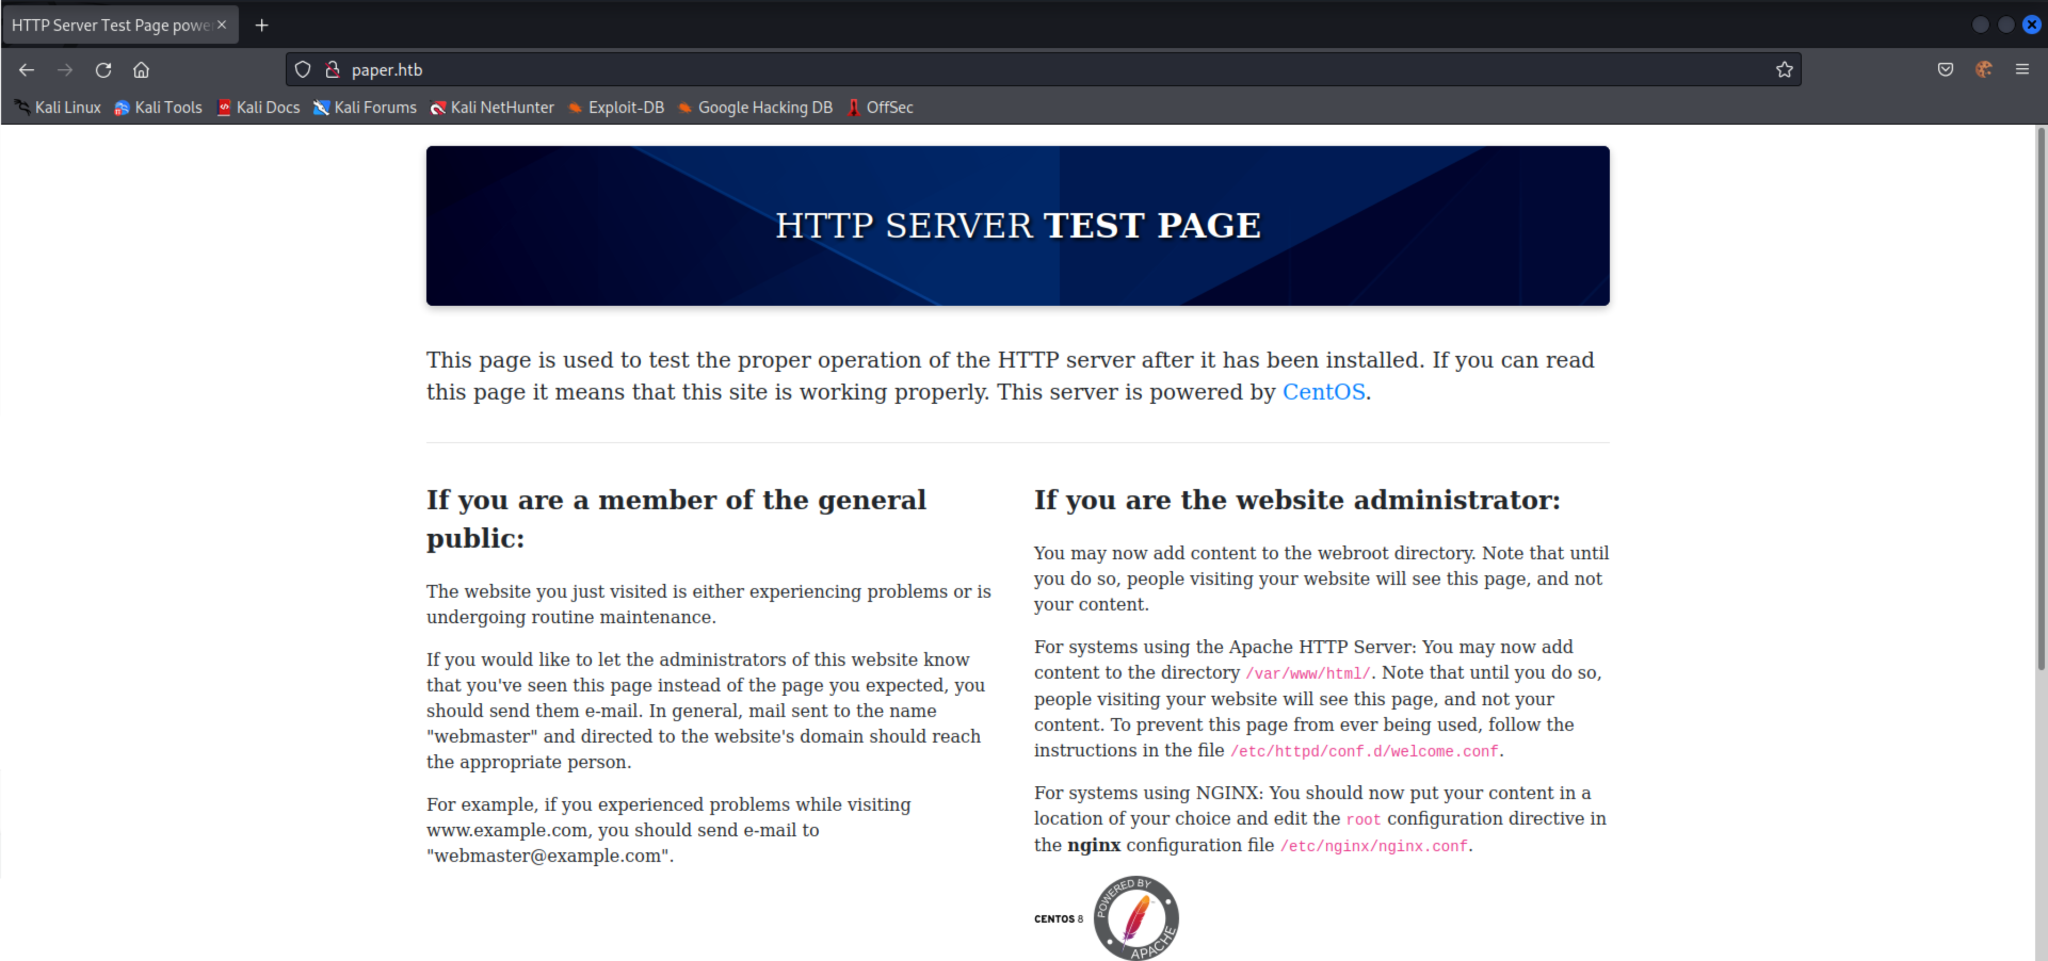Screen dimensions: 2048x961
Task: Open the Firefox account profile icon
Action: pos(1984,70)
